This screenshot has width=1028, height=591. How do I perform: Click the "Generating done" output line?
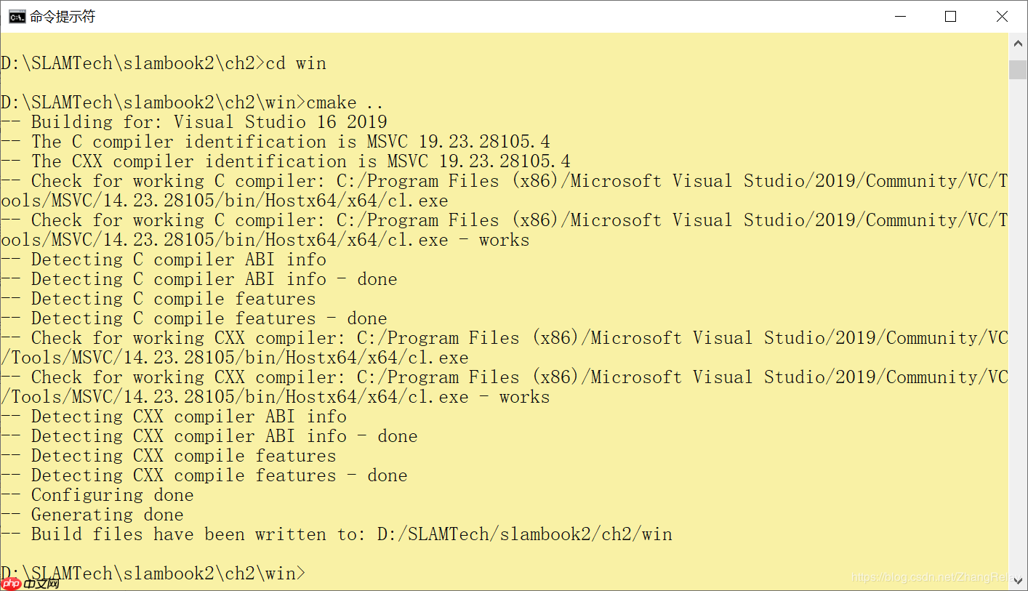107,515
